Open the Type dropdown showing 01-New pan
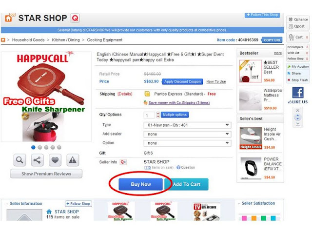312x234 pixels. [x=187, y=125]
